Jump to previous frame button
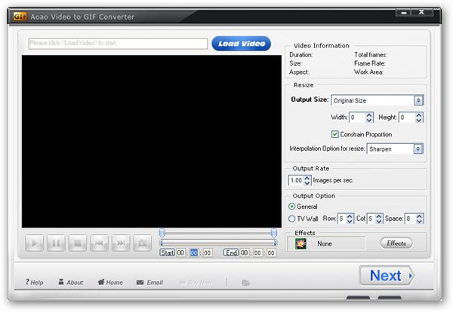This screenshot has width=453, height=312. [99, 243]
